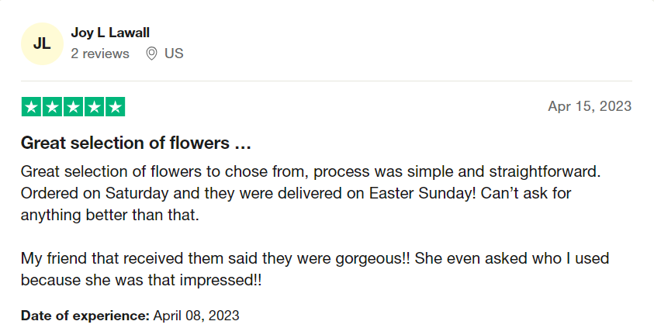
Task: Click the April 08, 2023 experience date
Action: tap(196, 316)
